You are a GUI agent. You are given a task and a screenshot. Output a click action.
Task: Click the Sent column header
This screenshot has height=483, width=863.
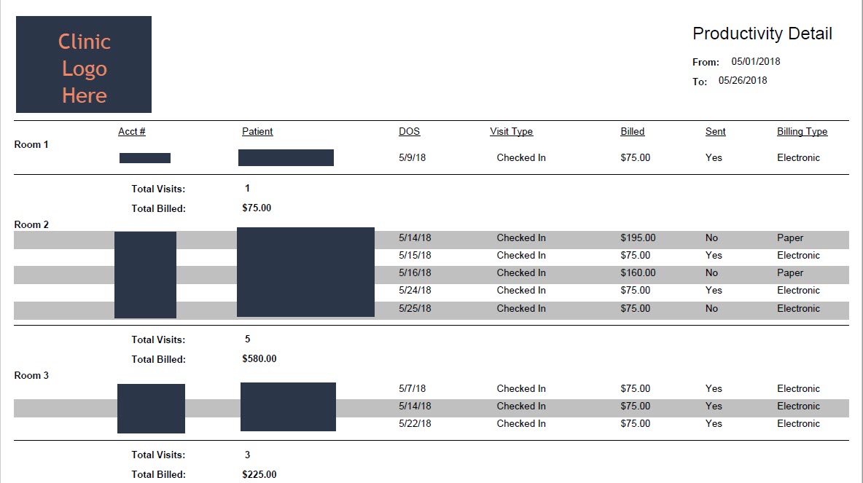pos(715,131)
